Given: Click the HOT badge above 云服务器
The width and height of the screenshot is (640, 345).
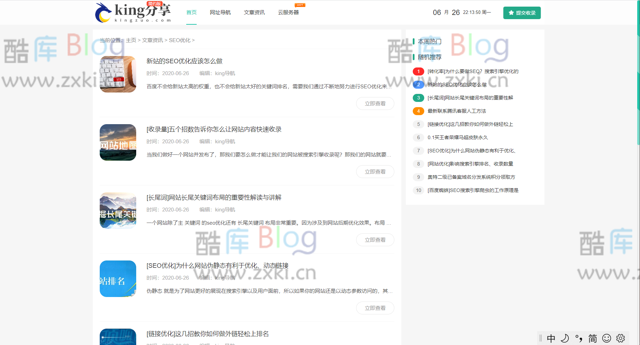Looking at the screenshot, I should [x=299, y=5].
